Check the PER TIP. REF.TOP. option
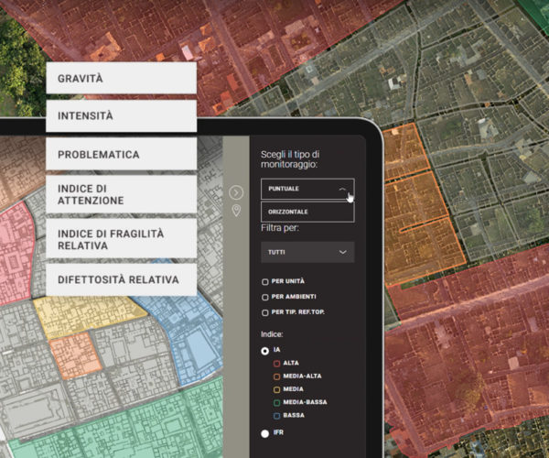549x458 pixels. point(265,312)
